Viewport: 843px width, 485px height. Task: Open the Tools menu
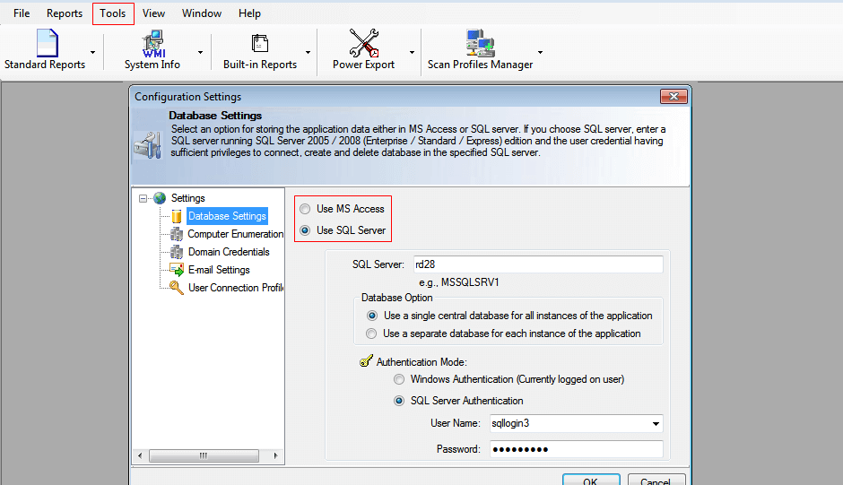tap(113, 13)
